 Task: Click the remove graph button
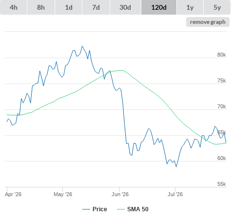[x=208, y=22]
